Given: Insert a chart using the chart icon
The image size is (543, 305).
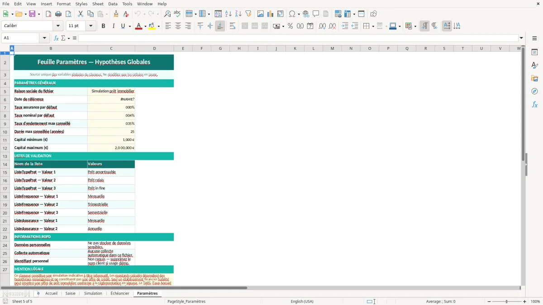Looking at the screenshot, I should pos(271,14).
